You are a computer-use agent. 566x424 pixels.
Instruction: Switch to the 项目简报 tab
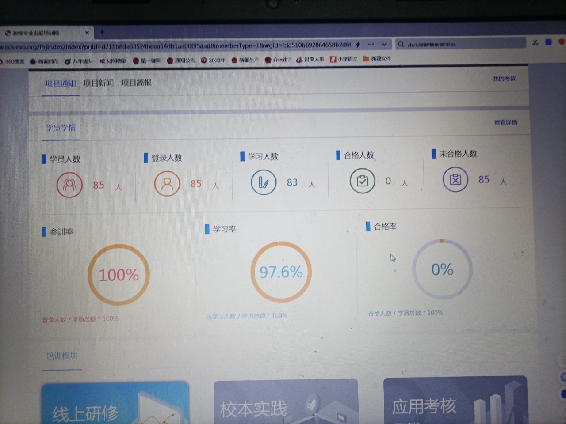pos(137,83)
